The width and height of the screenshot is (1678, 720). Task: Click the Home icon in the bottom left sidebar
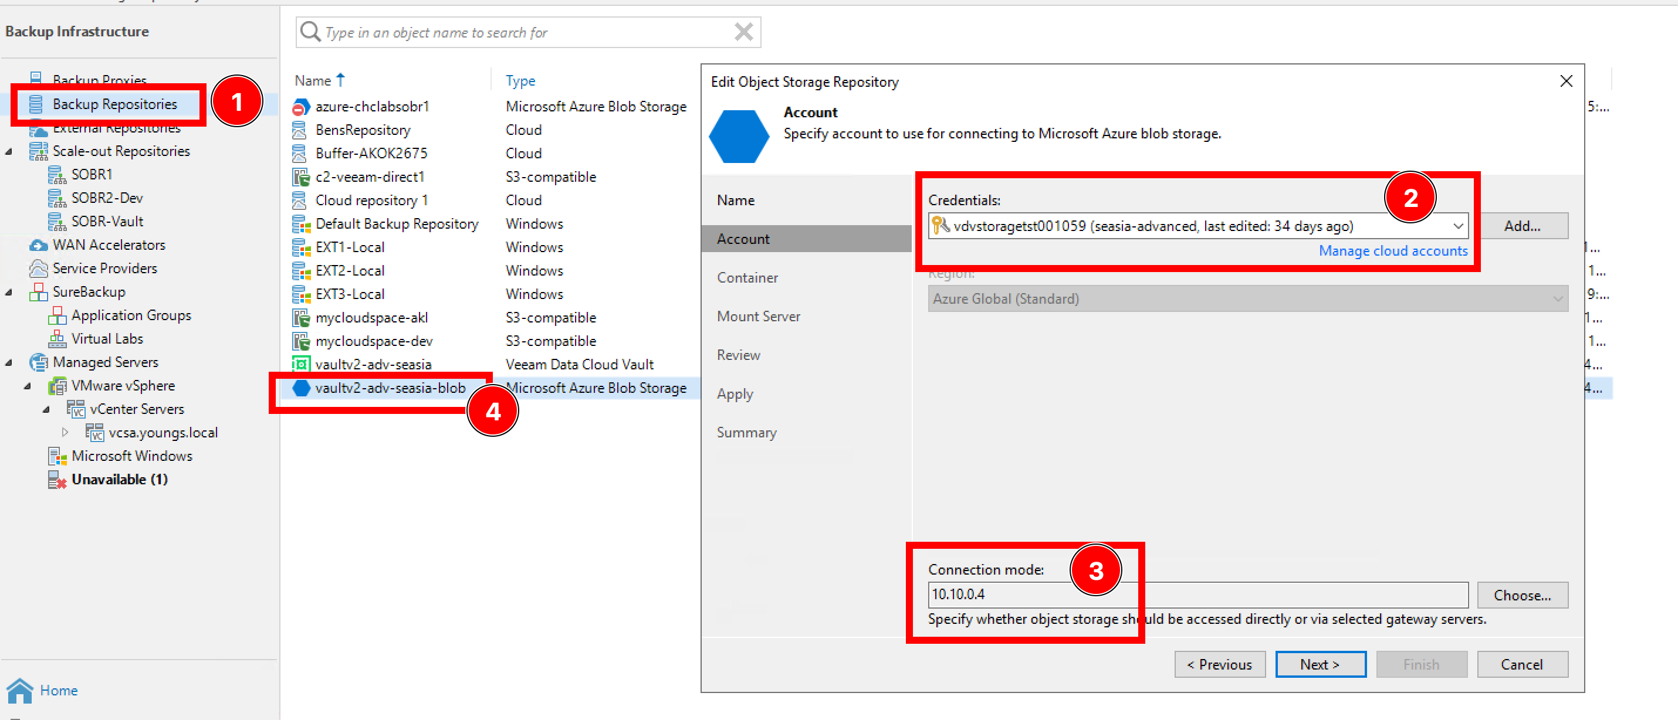pyautogui.click(x=23, y=691)
